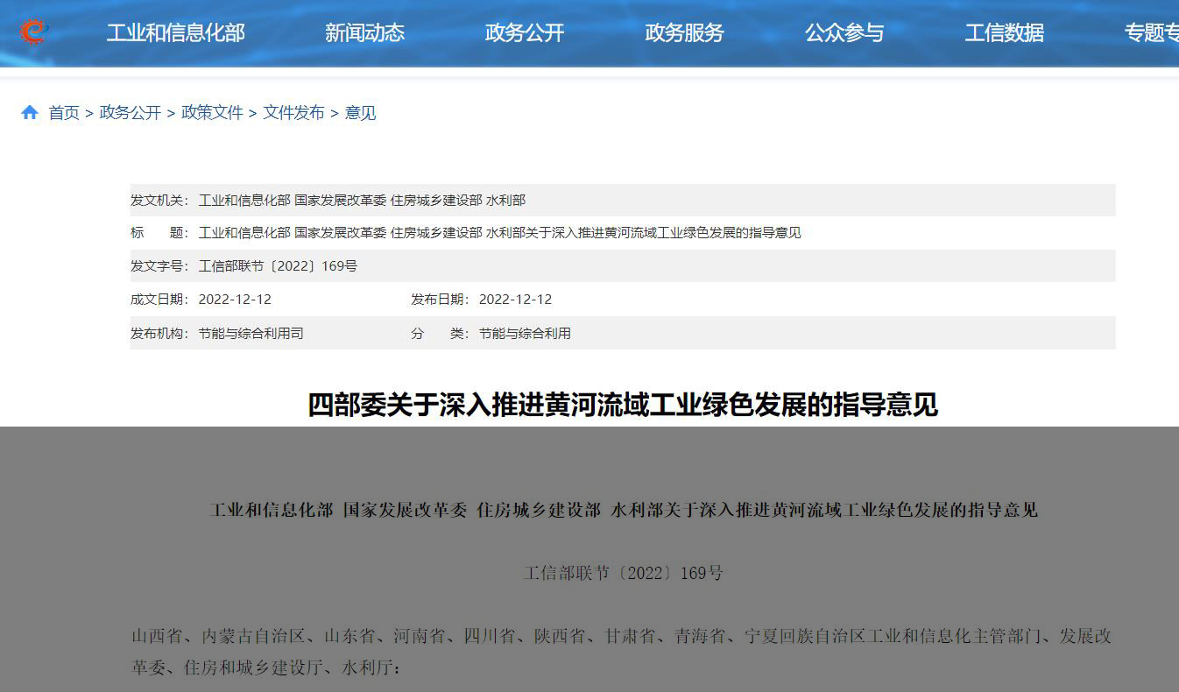Open 工业和信息化部 site title in header
Viewport: 1179px width, 692px height.
coord(175,33)
